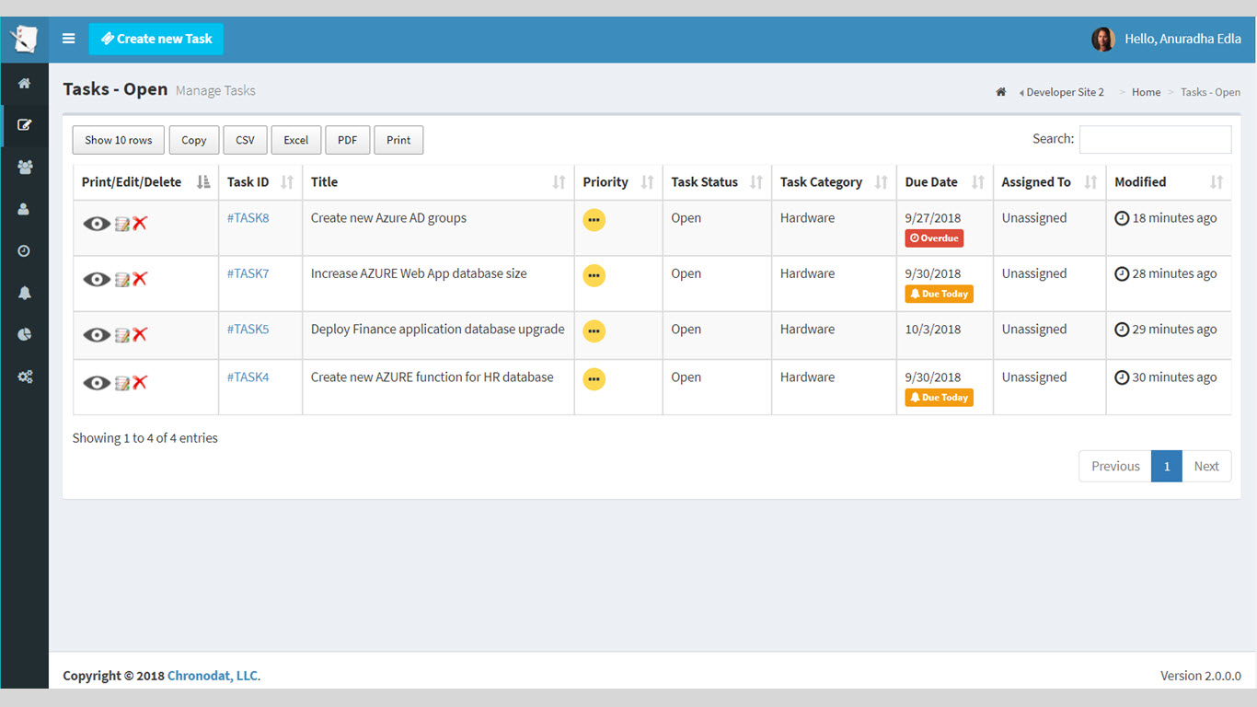Edit task #TASK8 using the edit icon
The image size is (1257, 707).
[x=122, y=224]
